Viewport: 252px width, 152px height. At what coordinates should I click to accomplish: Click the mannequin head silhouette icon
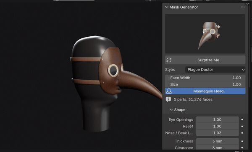[x=169, y=91]
